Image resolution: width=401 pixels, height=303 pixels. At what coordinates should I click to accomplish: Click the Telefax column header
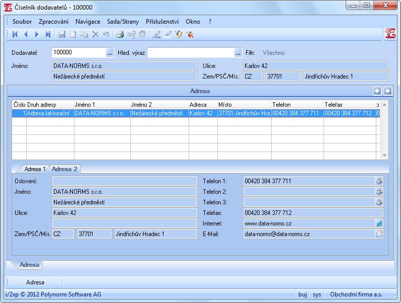(x=350, y=105)
